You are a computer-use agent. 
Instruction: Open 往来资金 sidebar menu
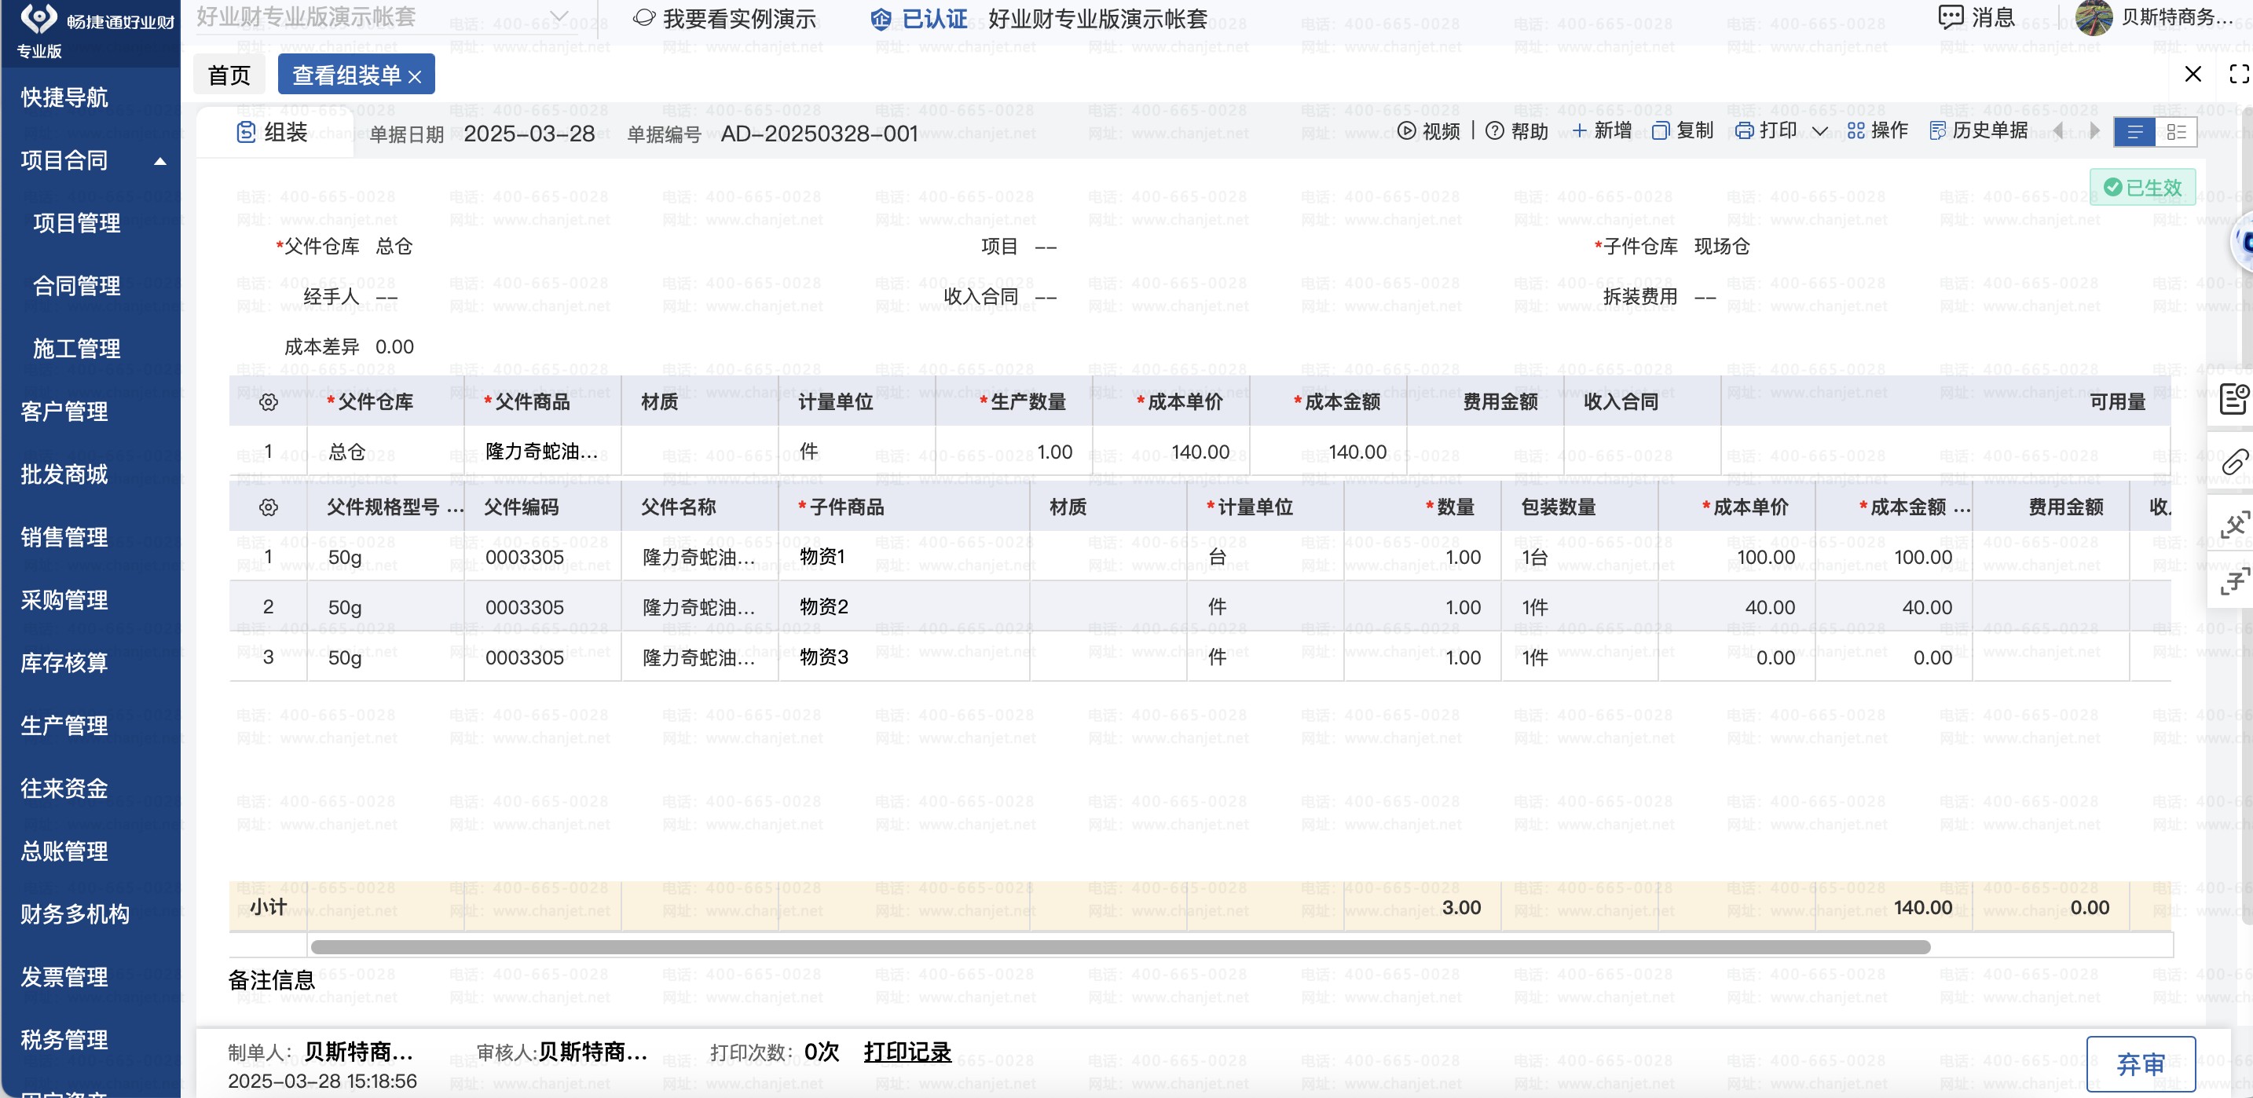point(64,789)
